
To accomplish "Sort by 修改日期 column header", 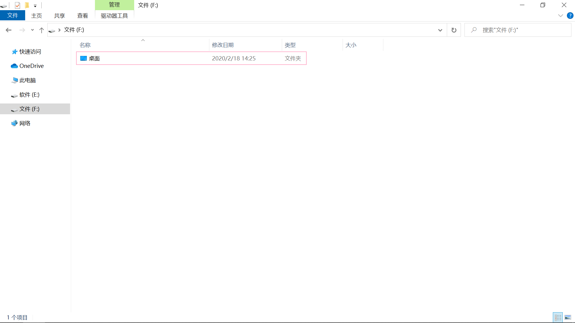I will coord(223,45).
